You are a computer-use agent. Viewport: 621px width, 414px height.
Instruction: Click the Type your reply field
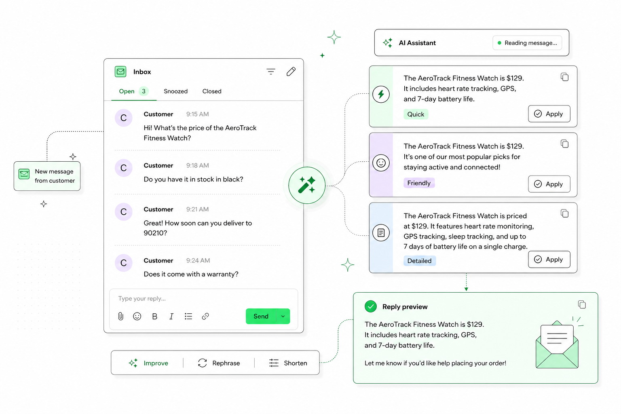tap(203, 298)
